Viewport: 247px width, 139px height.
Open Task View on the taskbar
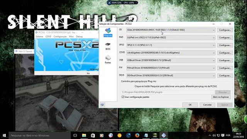tap(75, 136)
